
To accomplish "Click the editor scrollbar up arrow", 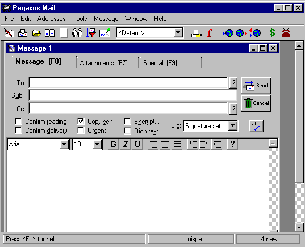I will click(273, 143).
